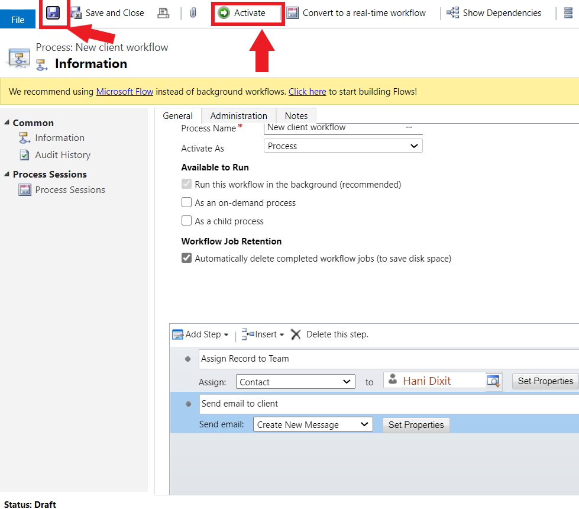Open the Create New Message dropdown

click(313, 425)
